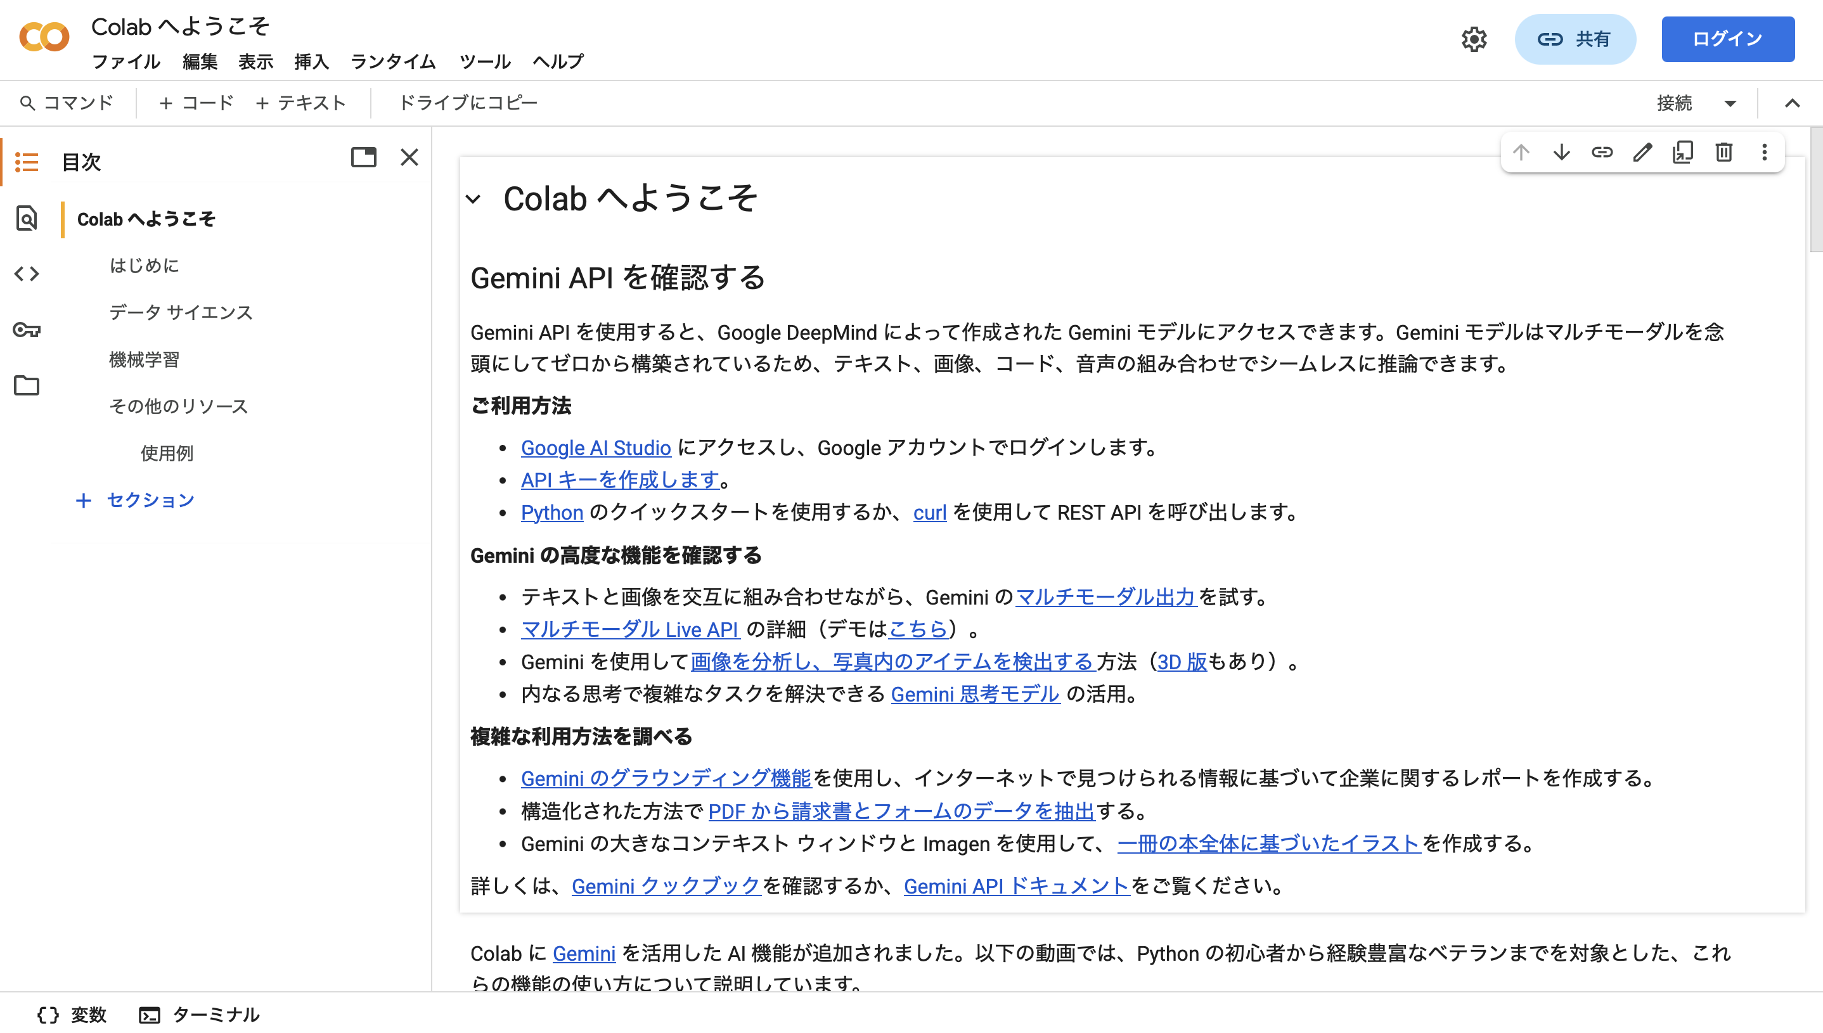Open the マルチモーダル Live API link
1823x1033 pixels.
tap(629, 629)
